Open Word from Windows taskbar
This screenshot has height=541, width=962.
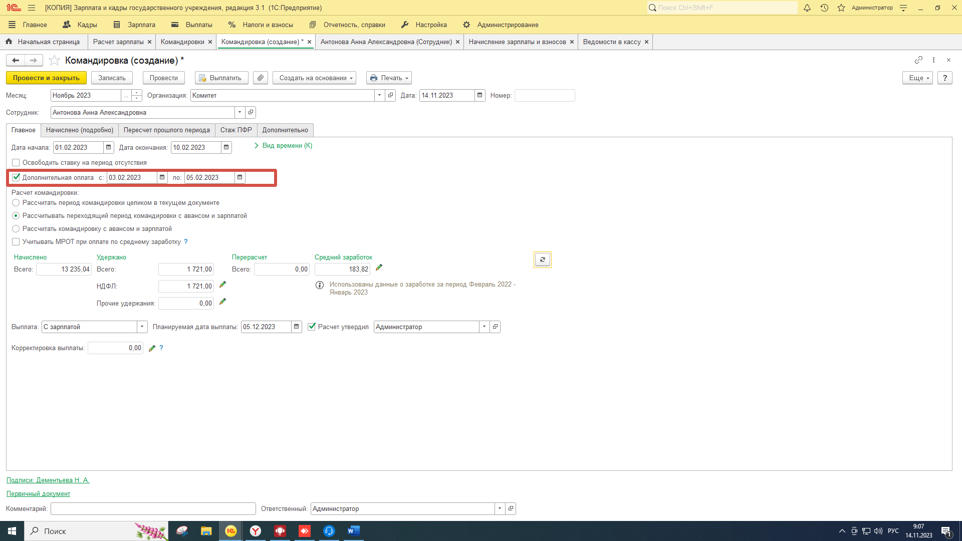(x=353, y=531)
